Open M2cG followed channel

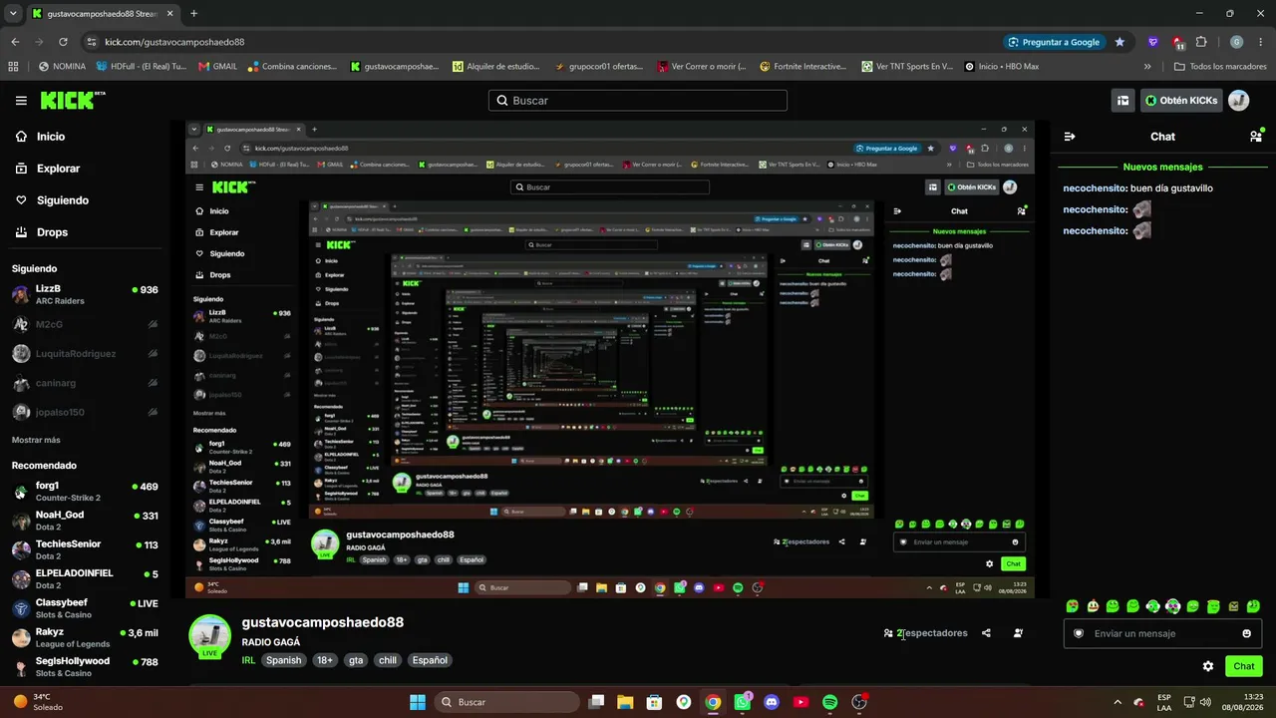coord(85,324)
